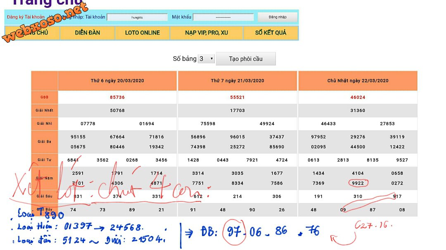Select fourth prize number 9527
Screen dimensions: 446x250
pos(402,160)
